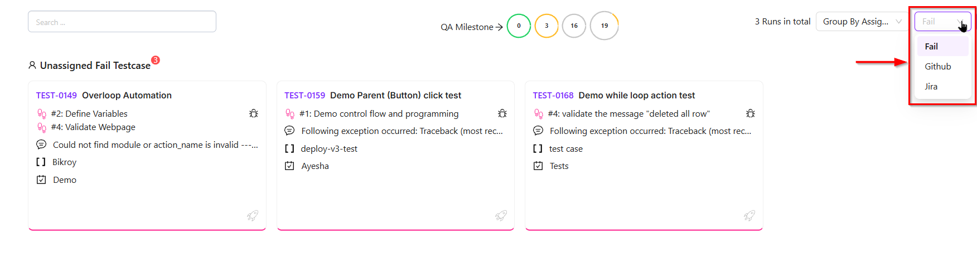Click calendar icon beside Ayesha
Viewport: 977px width, 259px height.
click(x=289, y=166)
